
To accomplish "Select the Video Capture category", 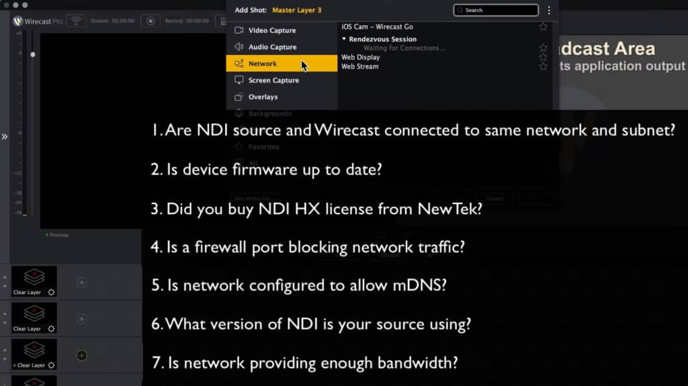I will (271, 30).
